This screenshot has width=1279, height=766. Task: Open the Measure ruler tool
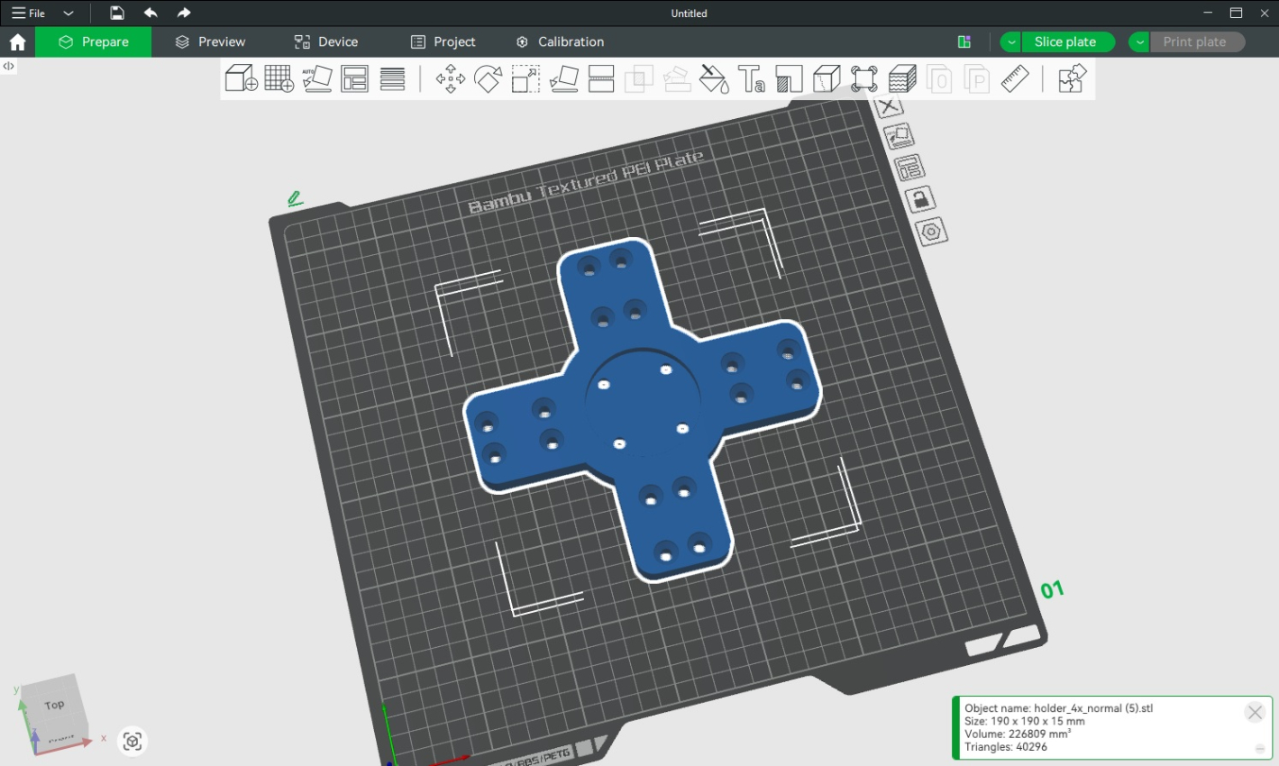(x=1015, y=79)
